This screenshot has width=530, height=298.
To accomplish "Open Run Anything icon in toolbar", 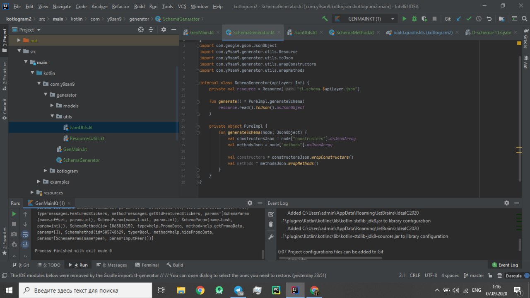I will (514, 19).
